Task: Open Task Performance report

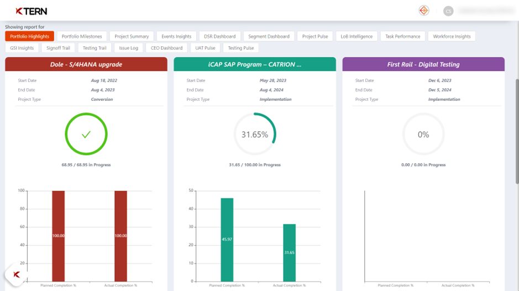Action: [403, 36]
